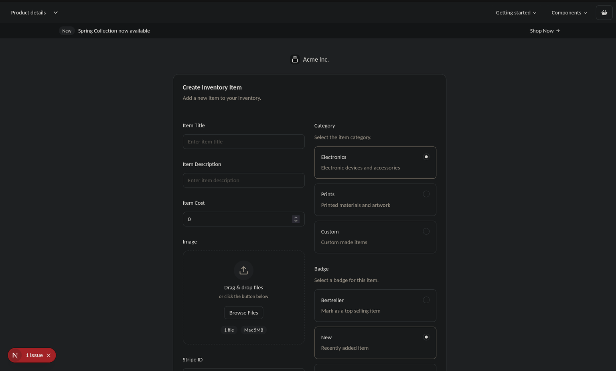Follow the Shop Now link

[x=541, y=30]
